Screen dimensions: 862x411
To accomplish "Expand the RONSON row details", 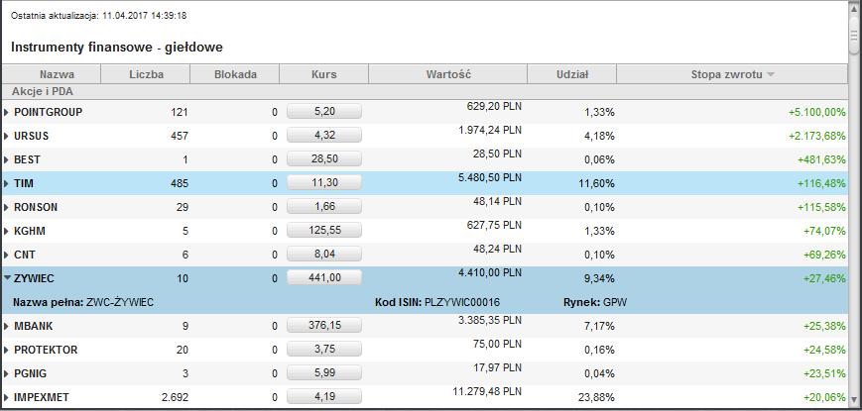I will click(x=7, y=207).
